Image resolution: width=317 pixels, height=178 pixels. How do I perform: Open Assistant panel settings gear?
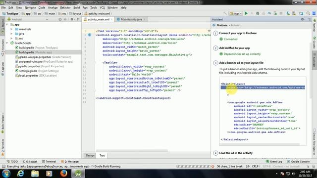[303, 19]
